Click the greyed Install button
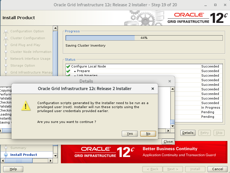Viewport: 230px width, 173px height. coord(195,169)
